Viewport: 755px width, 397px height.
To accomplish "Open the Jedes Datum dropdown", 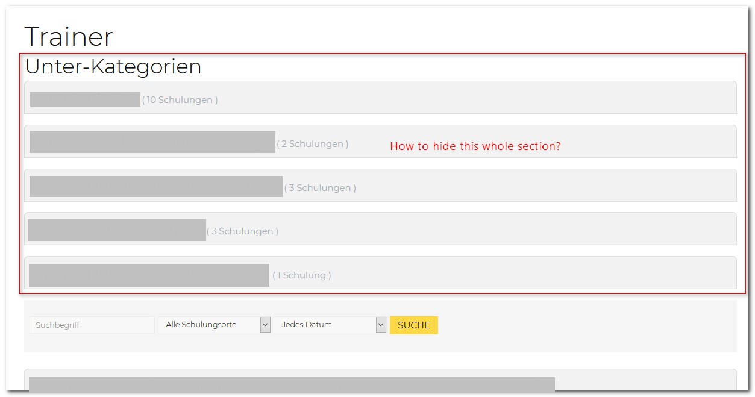I will coord(324,325).
